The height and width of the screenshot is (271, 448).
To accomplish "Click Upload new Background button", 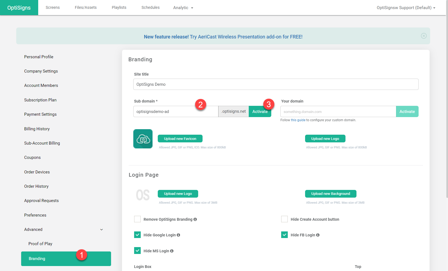I will click(x=331, y=193).
